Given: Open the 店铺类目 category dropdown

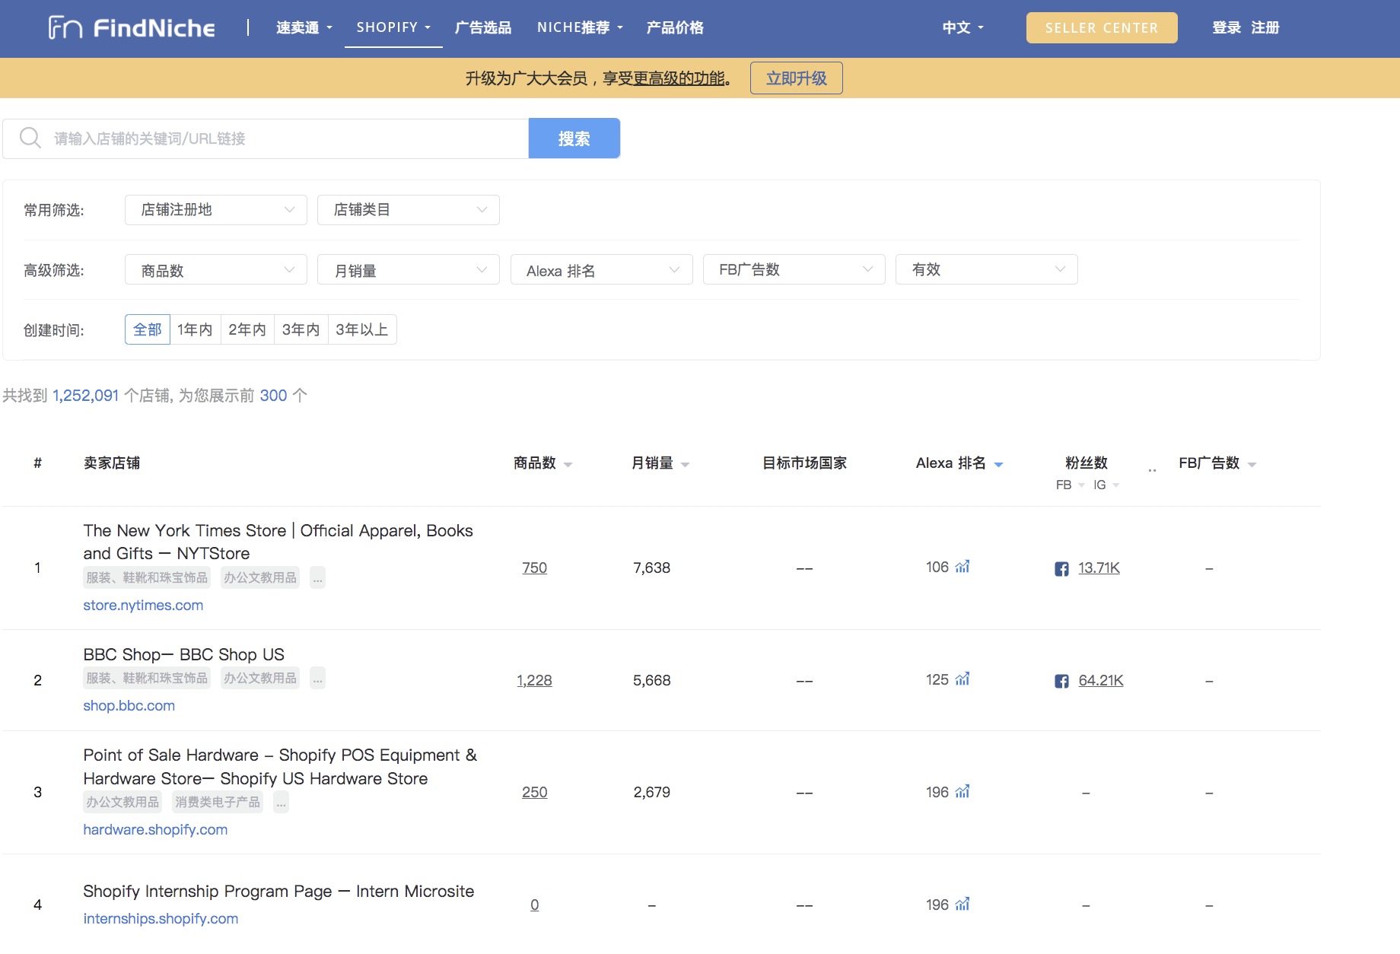Looking at the screenshot, I should click(408, 210).
